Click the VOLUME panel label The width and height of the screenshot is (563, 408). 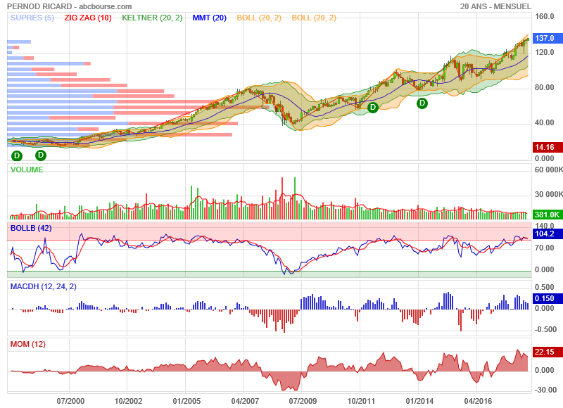pos(27,170)
